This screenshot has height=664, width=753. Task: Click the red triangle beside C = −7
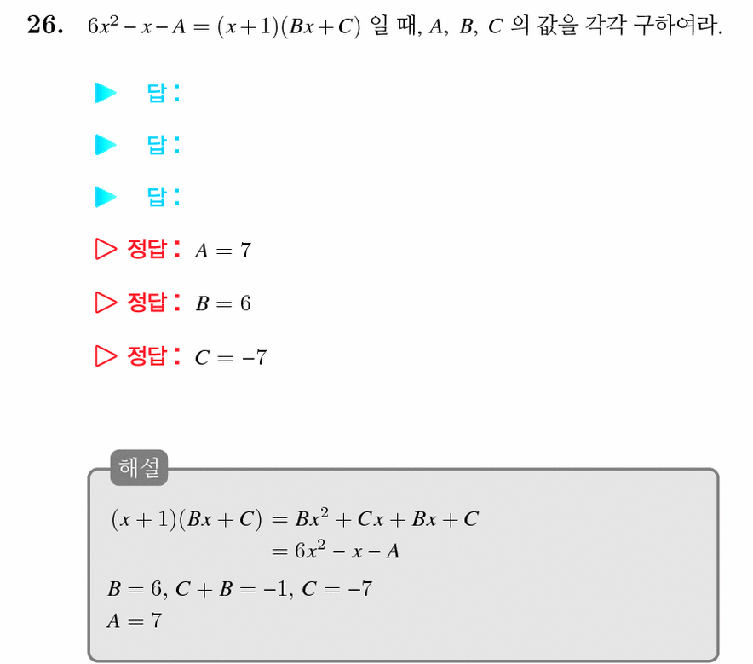pos(106,356)
